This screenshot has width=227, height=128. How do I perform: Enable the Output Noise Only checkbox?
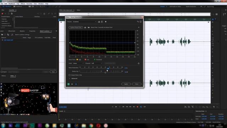[x=70, y=75]
